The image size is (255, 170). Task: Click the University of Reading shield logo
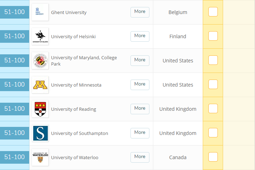click(40, 109)
